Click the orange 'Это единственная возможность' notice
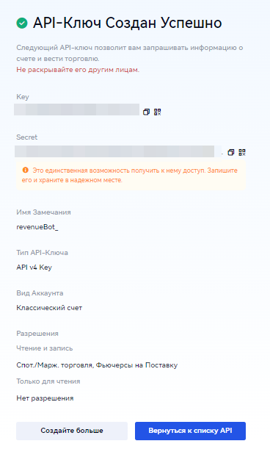The image size is (270, 452). click(x=130, y=175)
